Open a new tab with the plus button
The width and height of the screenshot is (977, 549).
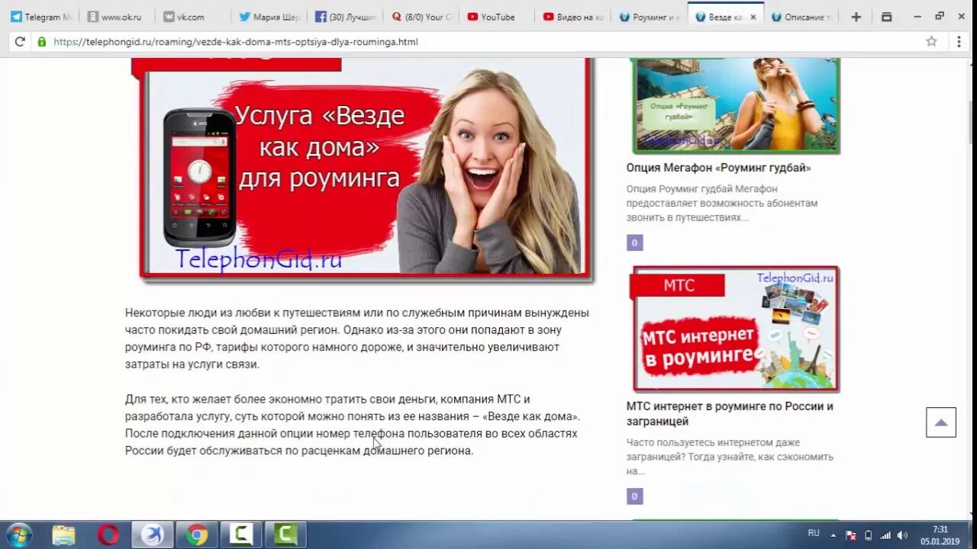tap(856, 17)
